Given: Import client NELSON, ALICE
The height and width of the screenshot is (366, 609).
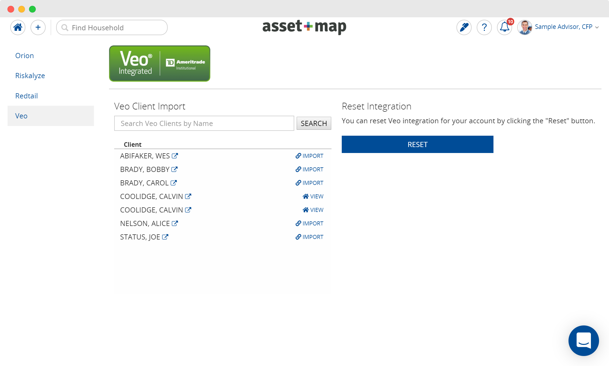Looking at the screenshot, I should (x=309, y=223).
